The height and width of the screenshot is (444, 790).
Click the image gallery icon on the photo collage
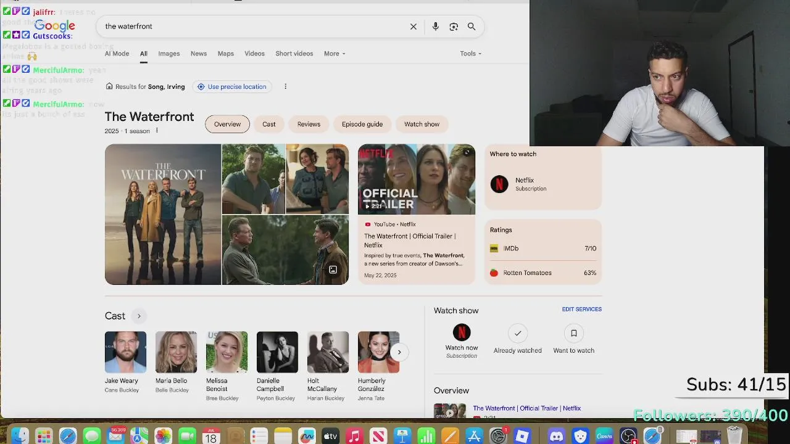pyautogui.click(x=333, y=269)
